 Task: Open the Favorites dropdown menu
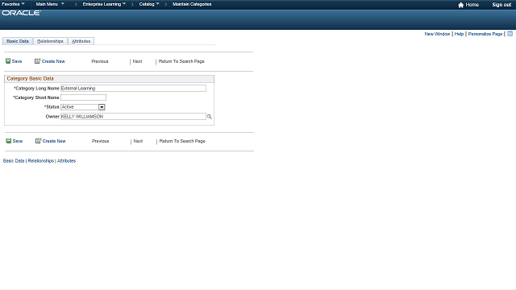13,4
